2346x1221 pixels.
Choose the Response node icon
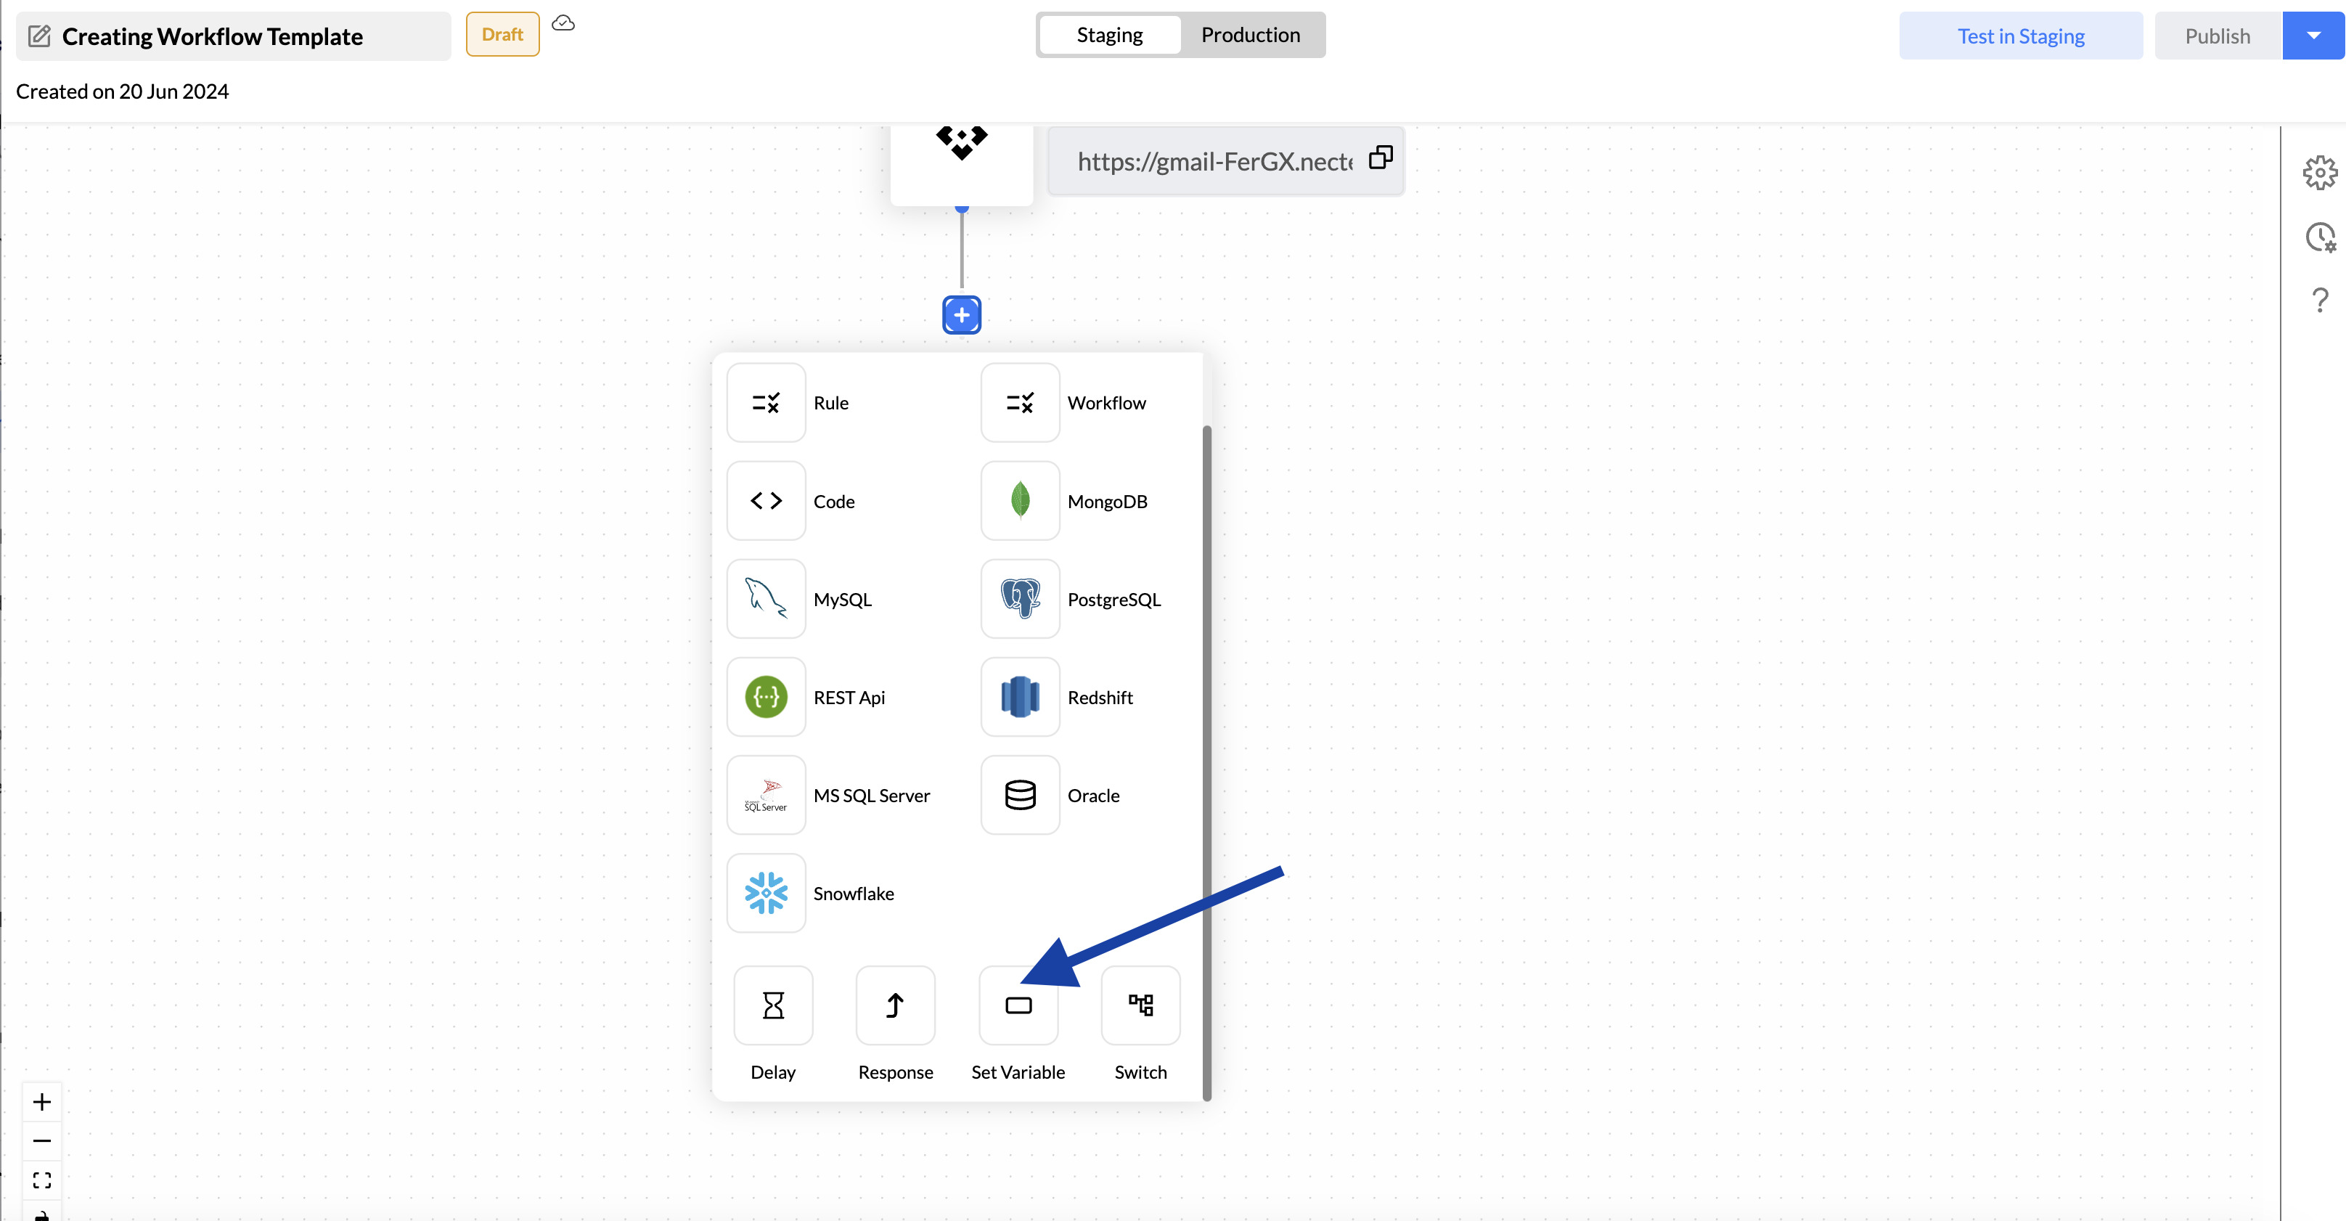(894, 1005)
